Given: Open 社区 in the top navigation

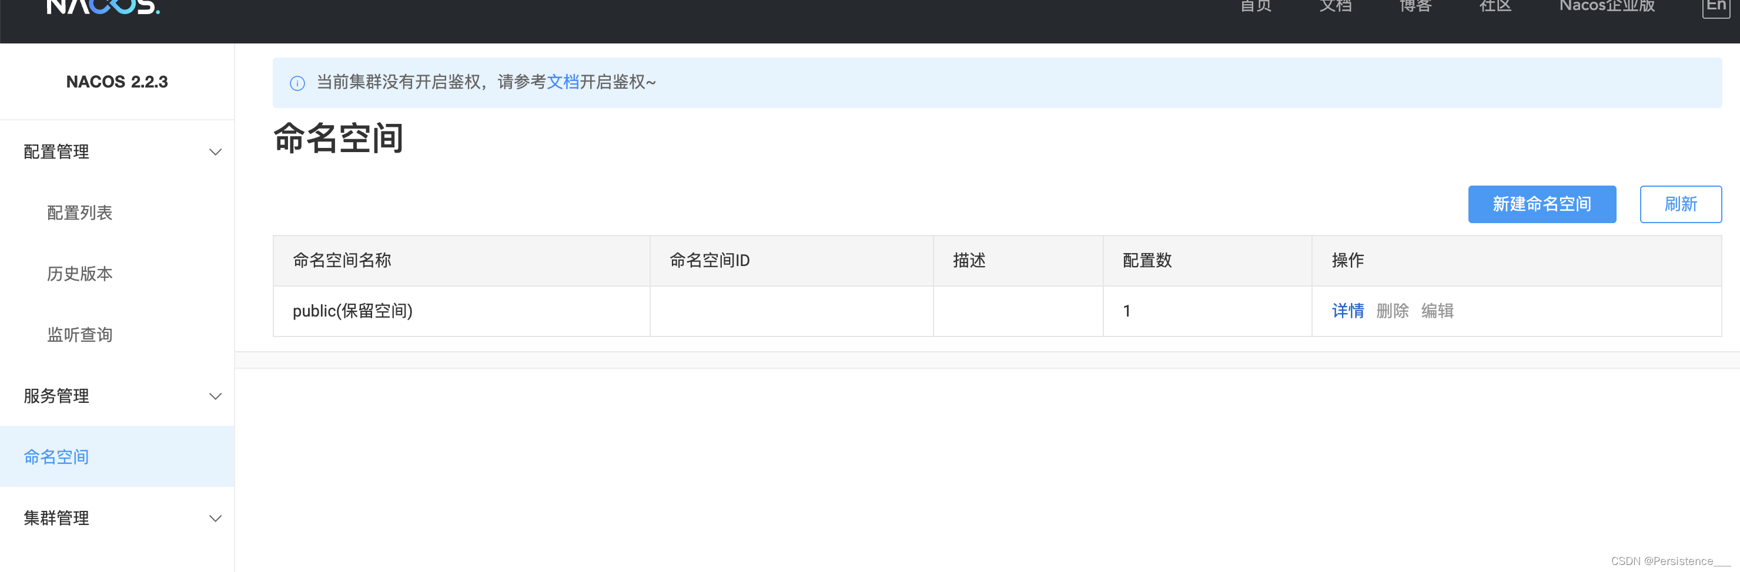Looking at the screenshot, I should coord(1494,5).
